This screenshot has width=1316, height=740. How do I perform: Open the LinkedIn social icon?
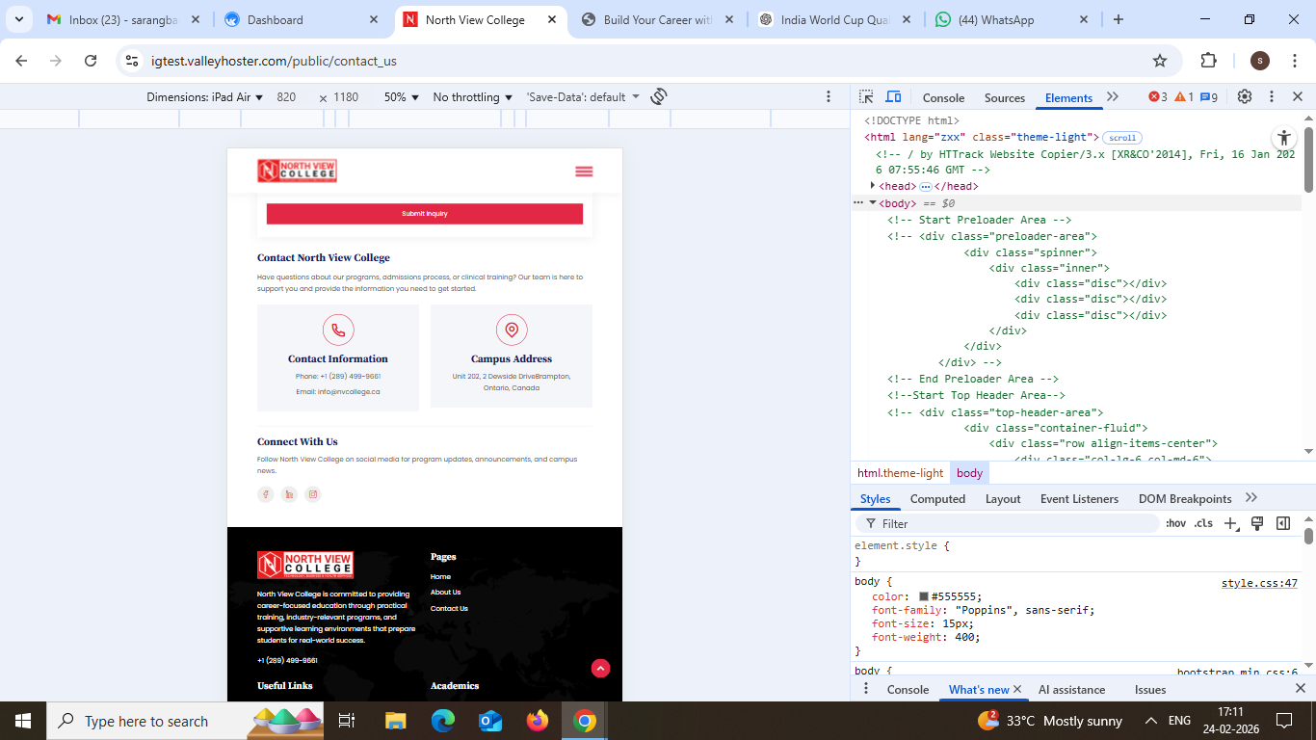click(289, 494)
